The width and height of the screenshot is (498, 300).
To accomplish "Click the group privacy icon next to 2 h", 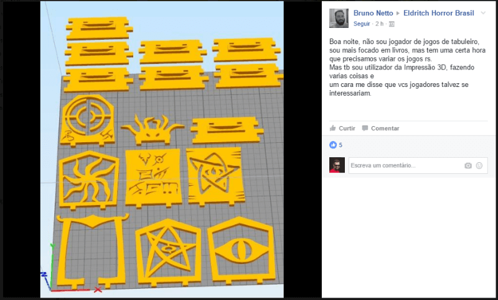I will [392, 24].
